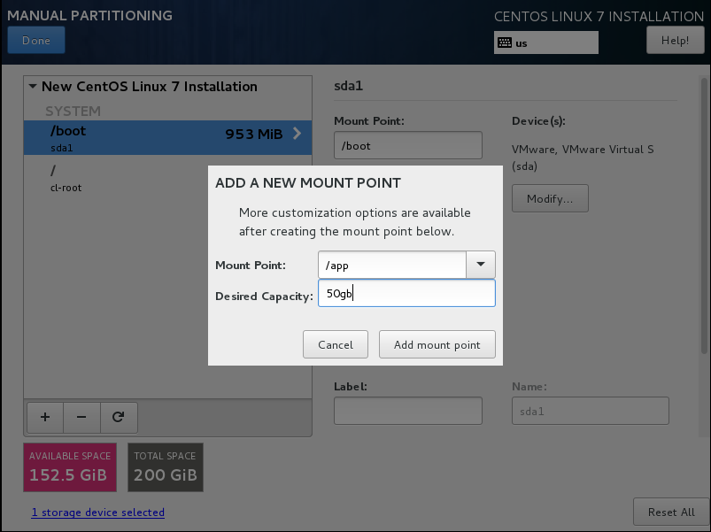Viewport: 711px width, 532px height.
Task: Click the Cancel button in dialog
Action: coord(336,345)
